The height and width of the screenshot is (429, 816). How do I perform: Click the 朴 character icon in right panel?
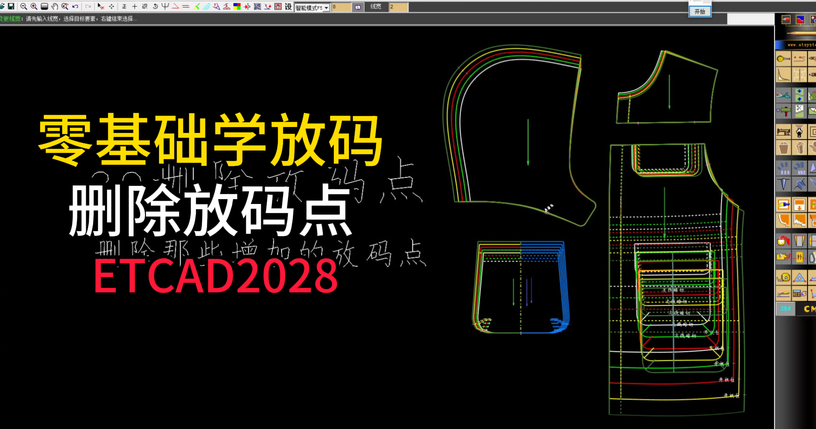click(799, 257)
